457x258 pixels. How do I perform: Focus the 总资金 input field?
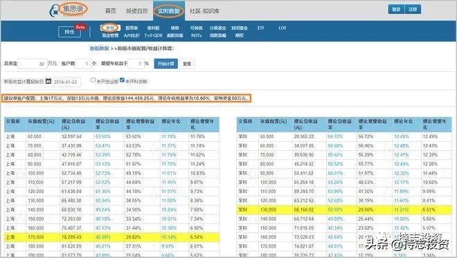pyautogui.click(x=33, y=64)
